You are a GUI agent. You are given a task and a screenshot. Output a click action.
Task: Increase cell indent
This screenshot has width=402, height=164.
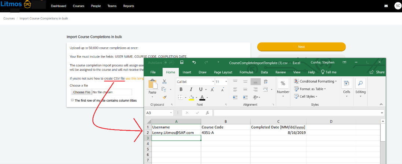[245, 98]
